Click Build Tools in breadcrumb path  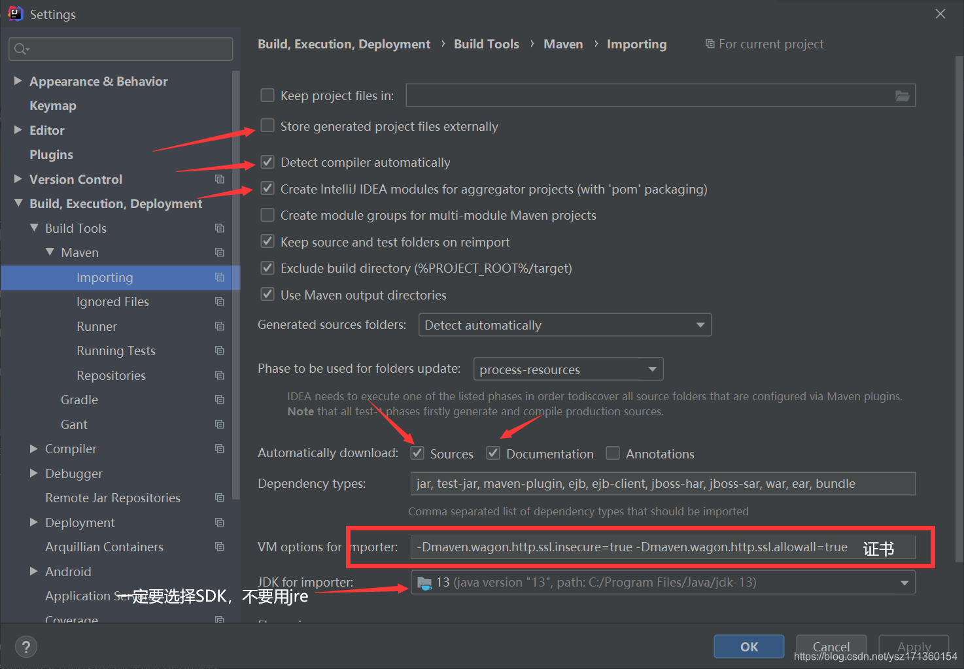[487, 44]
